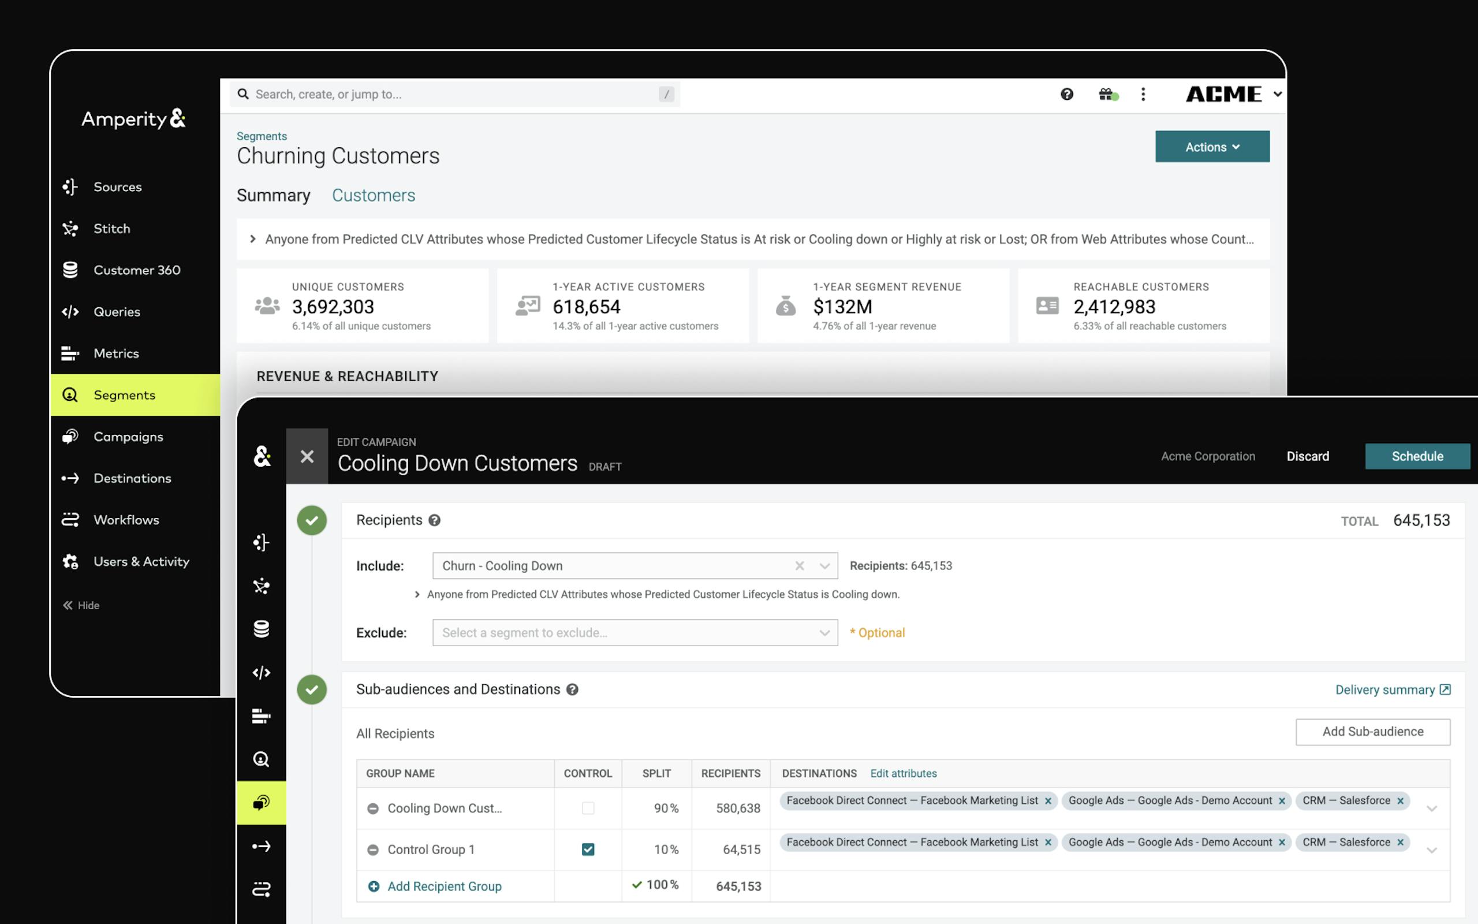Hide the left navigation sidebar
1478x924 pixels.
pos(81,605)
